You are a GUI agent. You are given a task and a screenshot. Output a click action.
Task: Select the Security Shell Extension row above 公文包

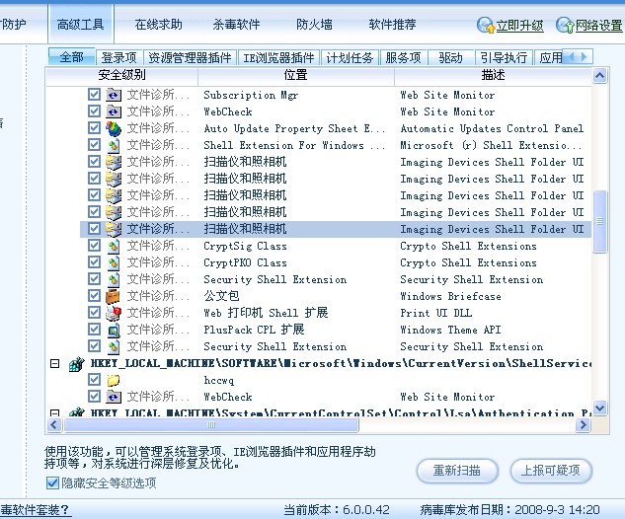(x=336, y=279)
